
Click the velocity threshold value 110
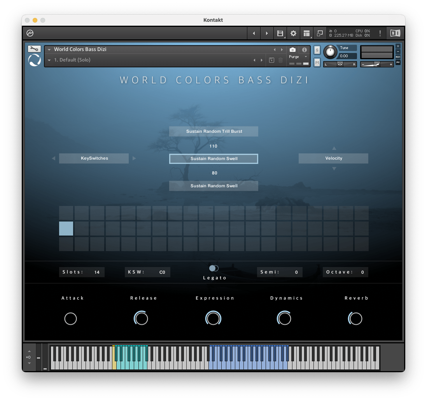[x=213, y=146]
